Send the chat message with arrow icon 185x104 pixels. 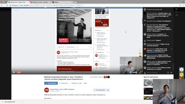171,73
